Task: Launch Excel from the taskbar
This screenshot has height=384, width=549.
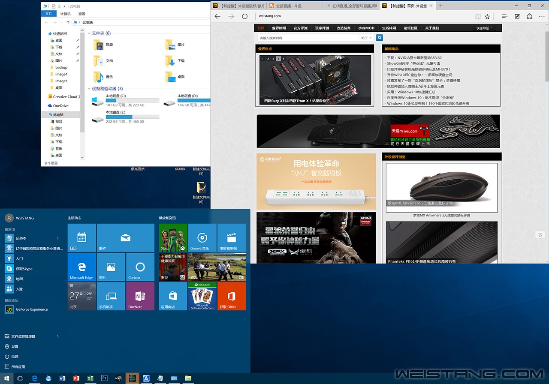Action: (90, 378)
